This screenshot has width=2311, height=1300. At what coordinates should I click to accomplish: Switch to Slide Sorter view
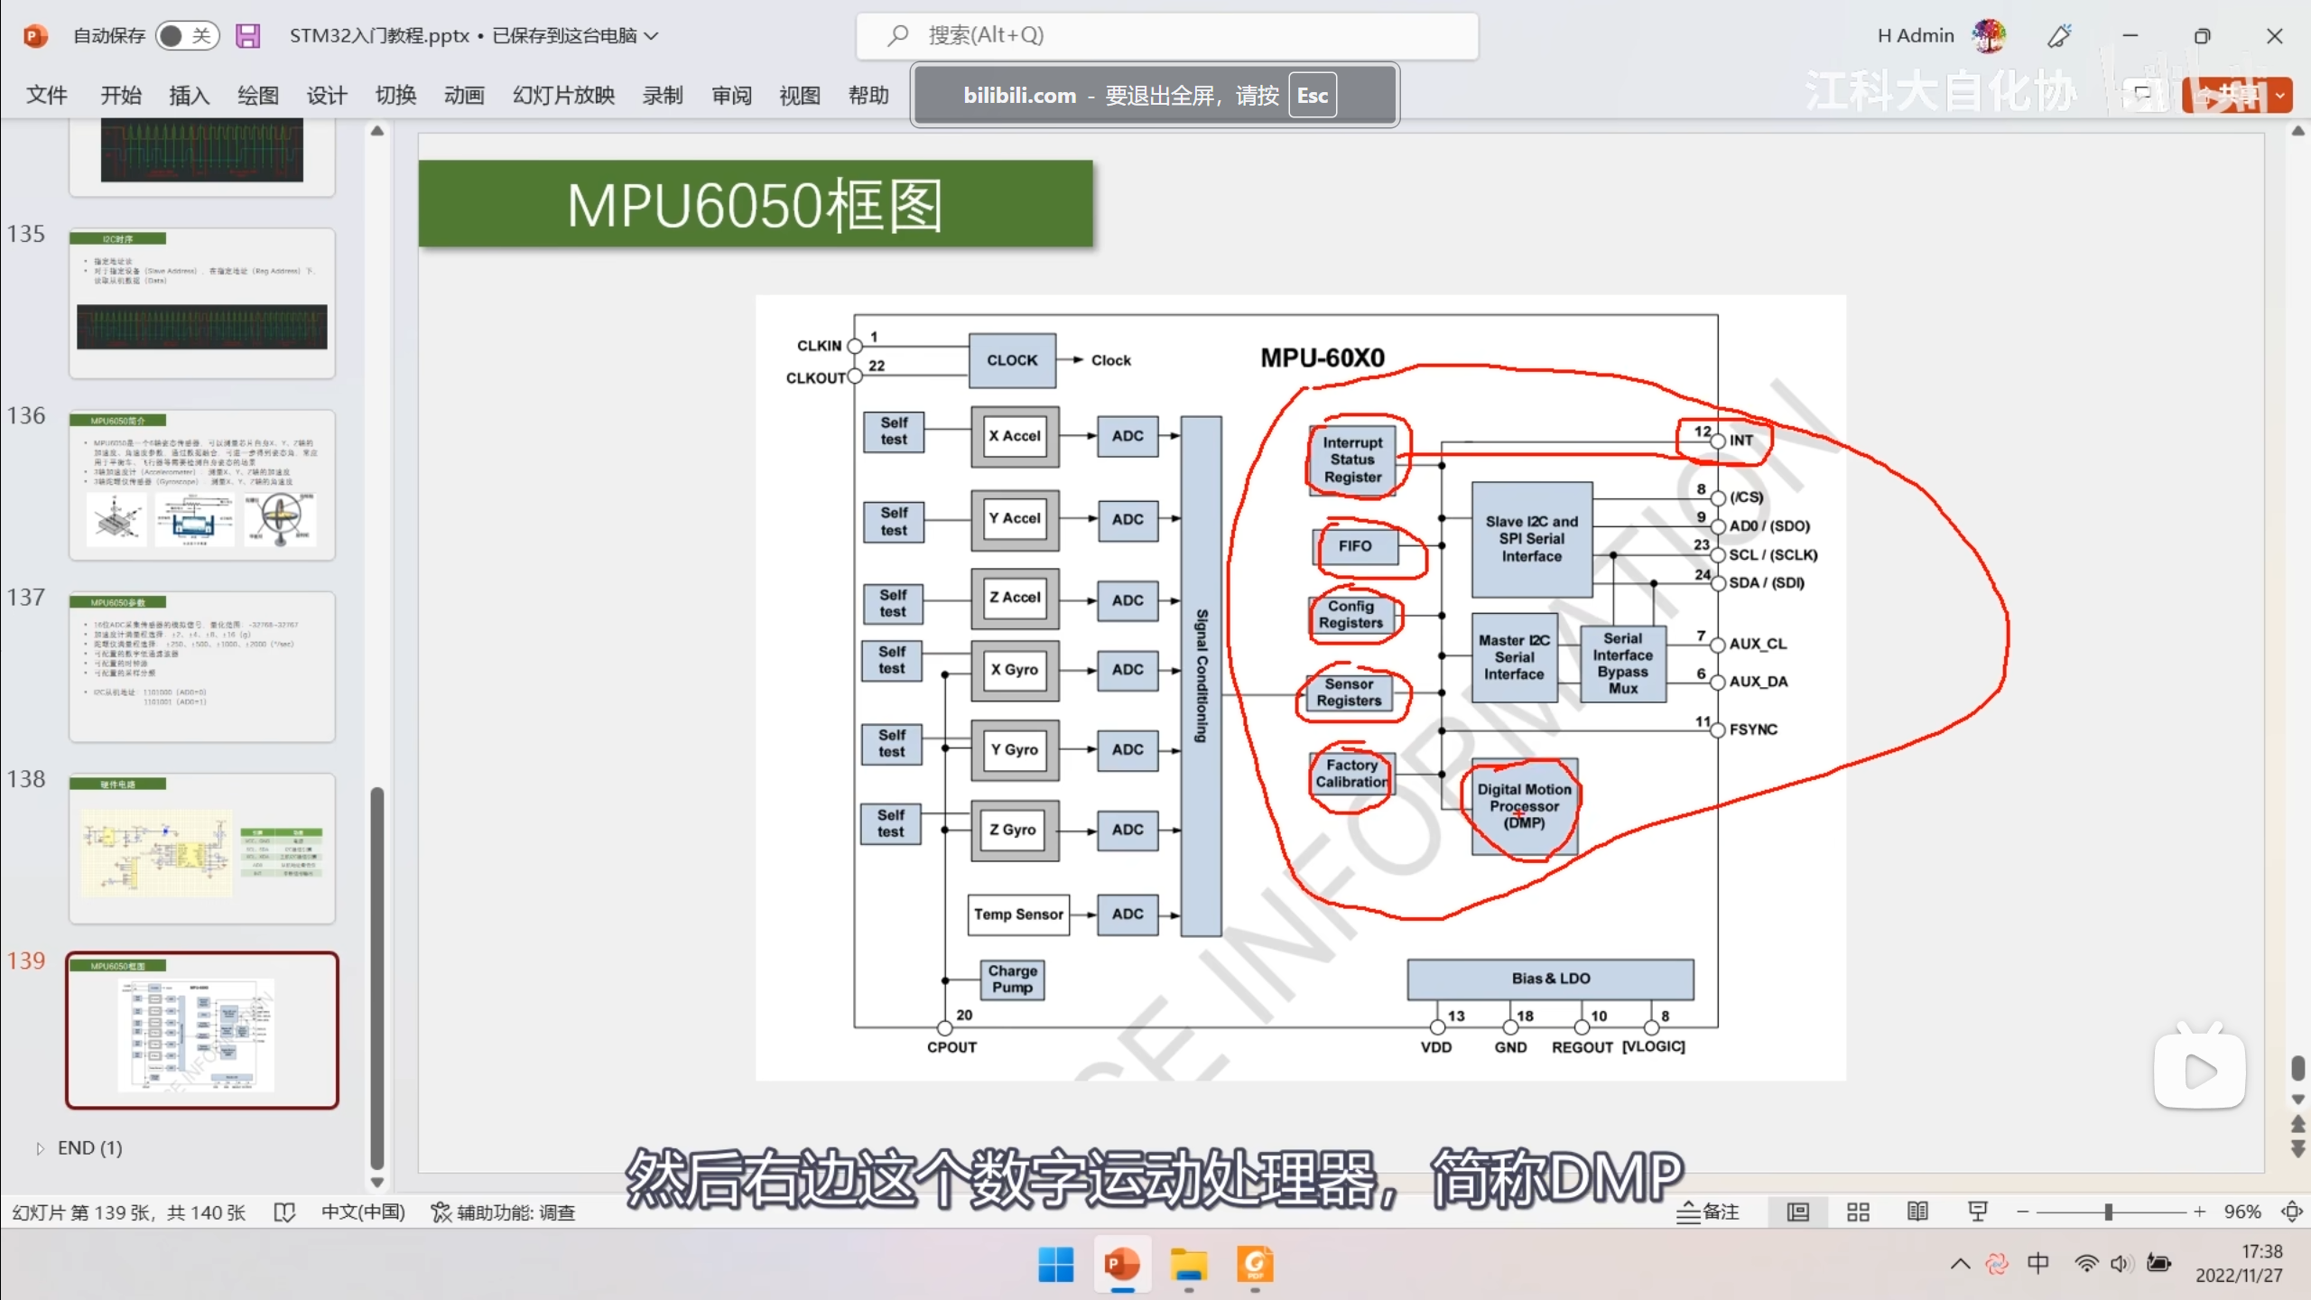1858,1212
